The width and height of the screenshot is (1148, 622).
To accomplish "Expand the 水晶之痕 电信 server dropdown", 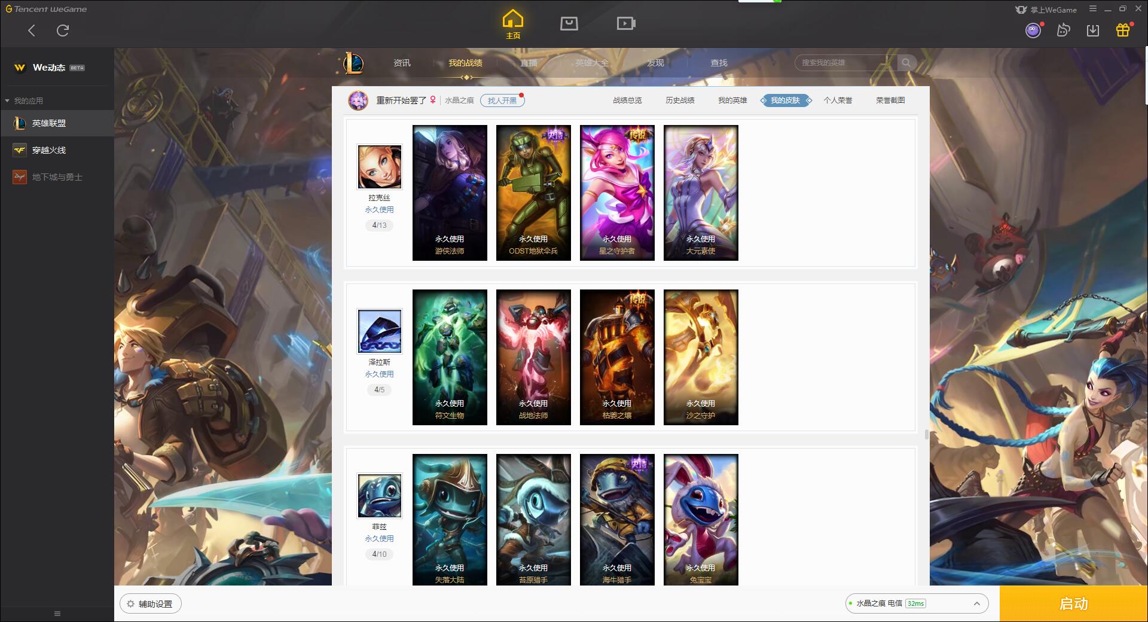I will [x=917, y=603].
